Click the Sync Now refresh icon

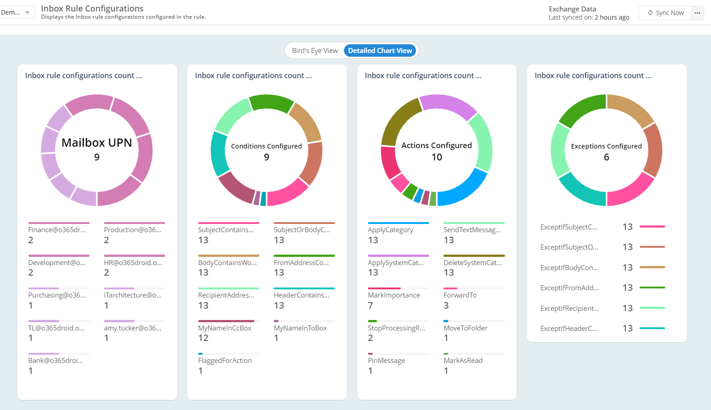[x=650, y=13]
